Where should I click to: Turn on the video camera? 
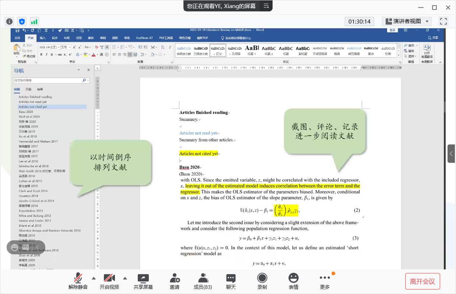[109, 281]
